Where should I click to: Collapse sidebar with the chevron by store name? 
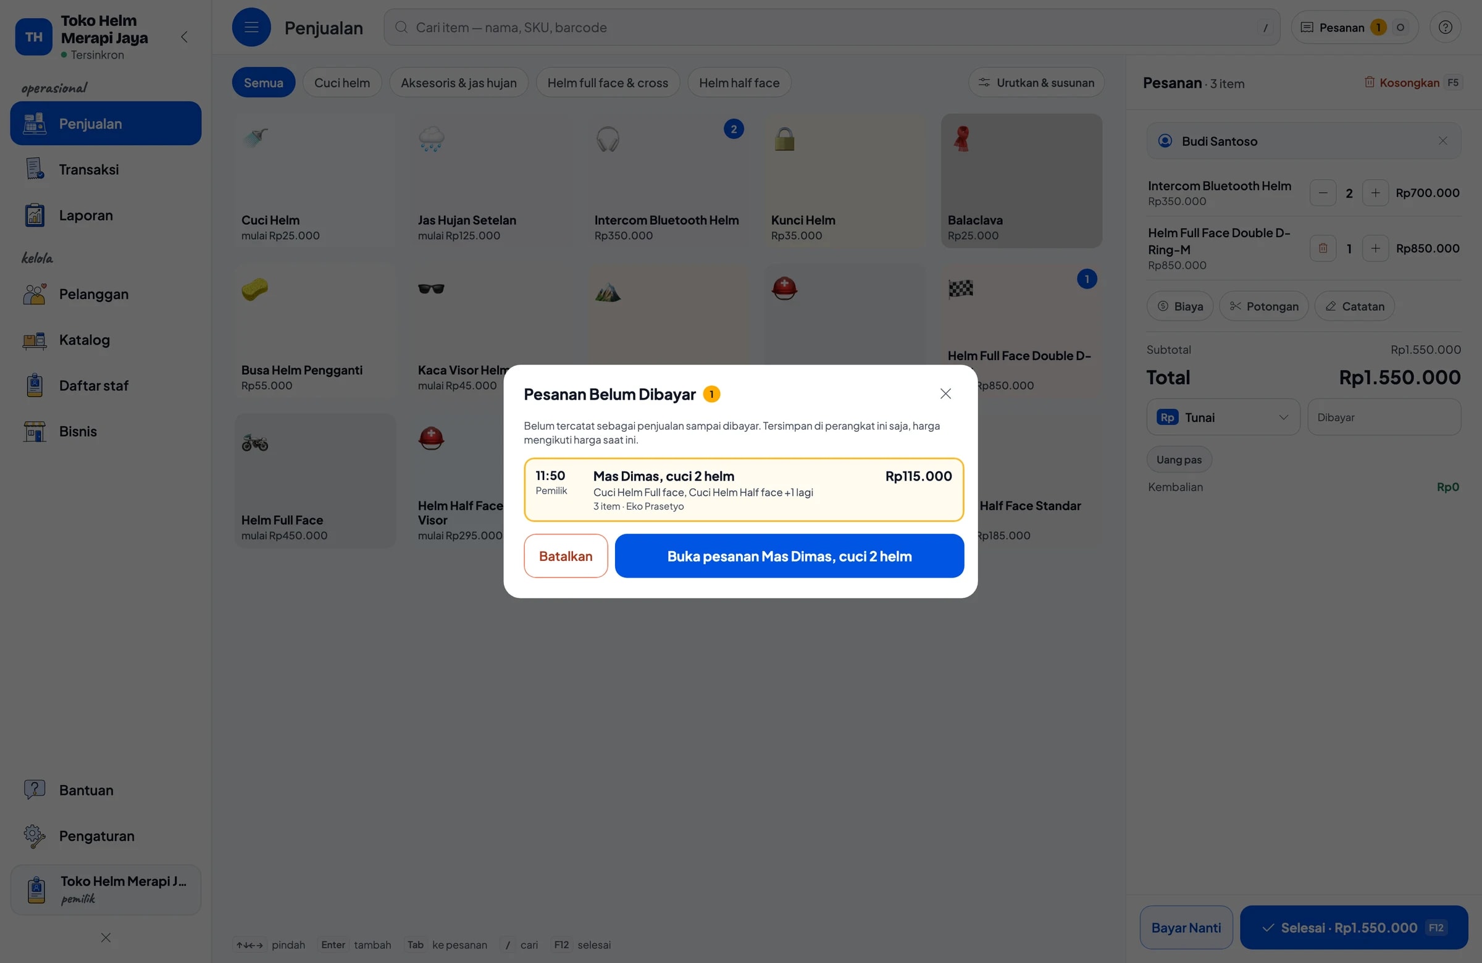pos(184,38)
